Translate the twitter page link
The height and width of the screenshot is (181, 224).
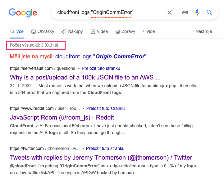click(105, 148)
